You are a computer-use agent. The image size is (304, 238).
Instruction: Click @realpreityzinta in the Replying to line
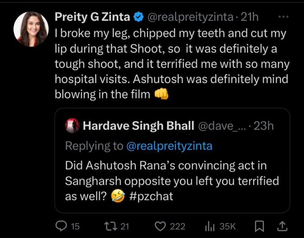click(169, 146)
